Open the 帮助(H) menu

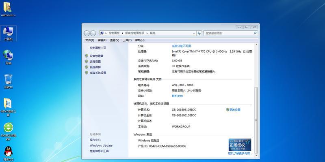pyautogui.click(x=140, y=40)
